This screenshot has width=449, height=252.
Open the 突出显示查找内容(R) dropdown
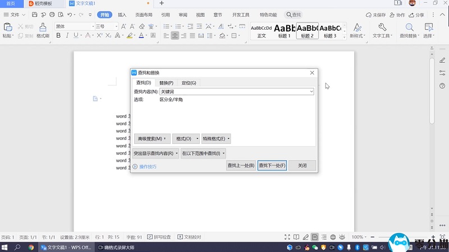coord(156,153)
